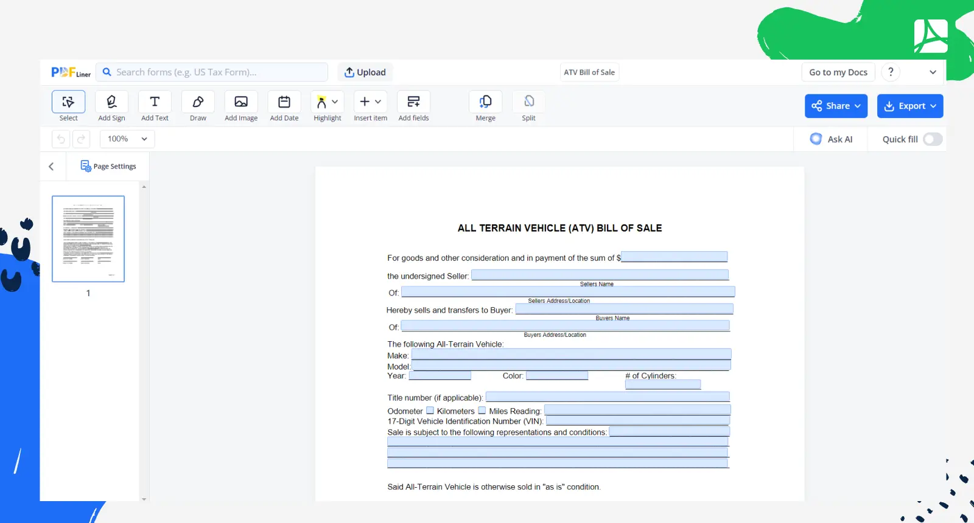974x523 pixels.
Task: Click the Sellers Name field
Action: coord(600,275)
